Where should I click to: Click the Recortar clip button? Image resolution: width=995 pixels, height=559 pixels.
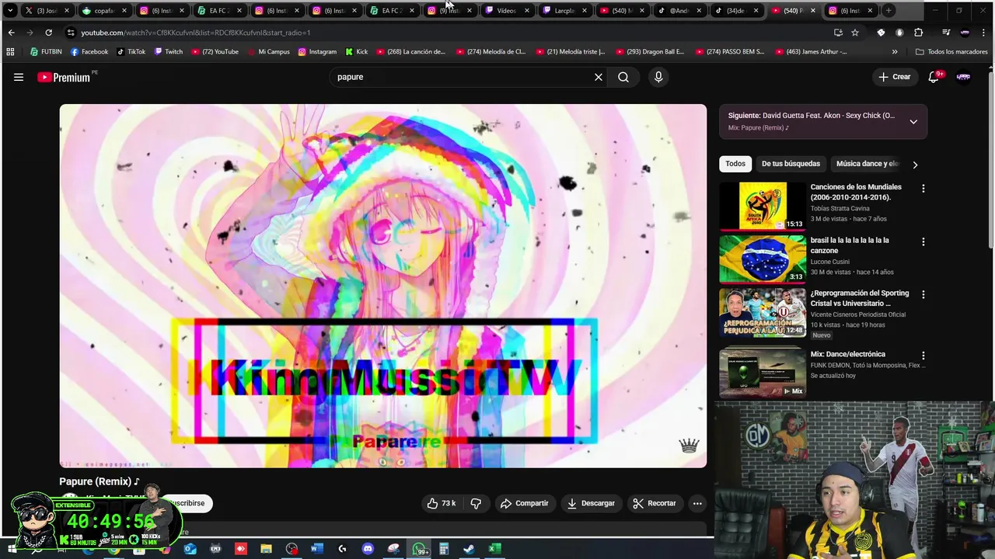(x=655, y=503)
